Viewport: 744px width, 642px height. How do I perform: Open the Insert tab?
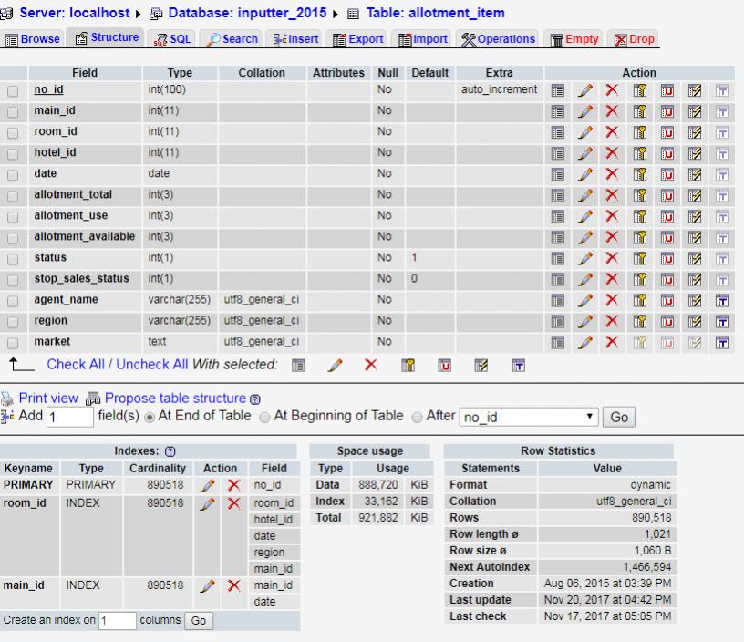[295, 39]
